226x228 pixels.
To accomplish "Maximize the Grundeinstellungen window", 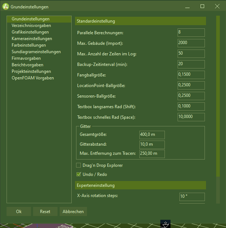I will click(202, 7).
